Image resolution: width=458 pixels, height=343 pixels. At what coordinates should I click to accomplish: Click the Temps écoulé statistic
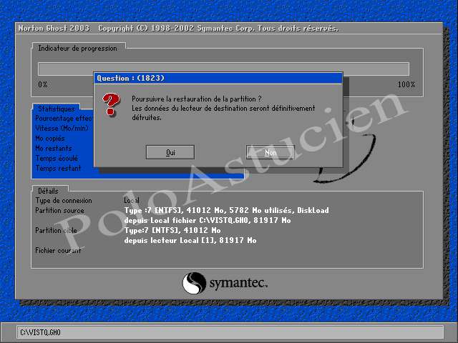[57, 159]
